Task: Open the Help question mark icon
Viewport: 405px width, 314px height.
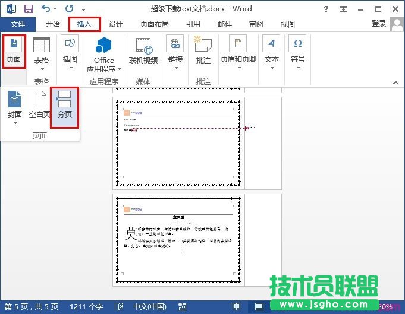Action: coord(326,9)
